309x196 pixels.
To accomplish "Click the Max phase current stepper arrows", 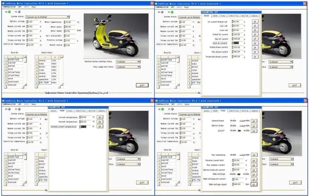I will [232, 52].
